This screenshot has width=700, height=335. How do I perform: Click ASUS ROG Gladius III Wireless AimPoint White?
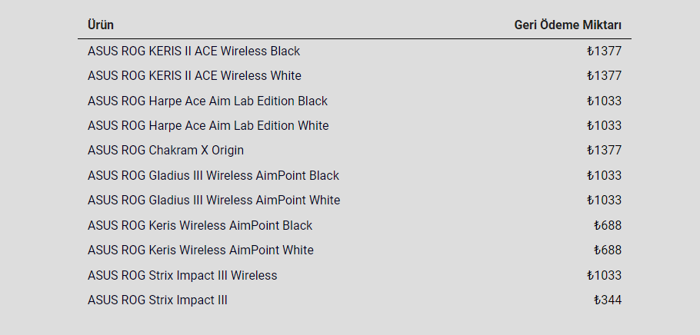213,201
